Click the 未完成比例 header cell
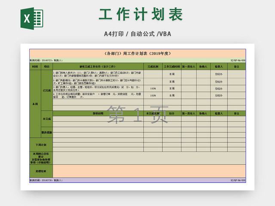The height and width of the screenshot is (206, 275). click(x=153, y=113)
